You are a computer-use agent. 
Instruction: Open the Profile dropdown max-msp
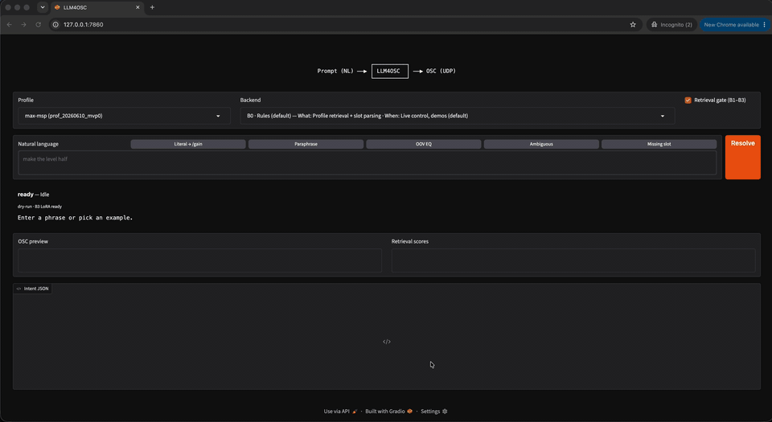point(124,116)
